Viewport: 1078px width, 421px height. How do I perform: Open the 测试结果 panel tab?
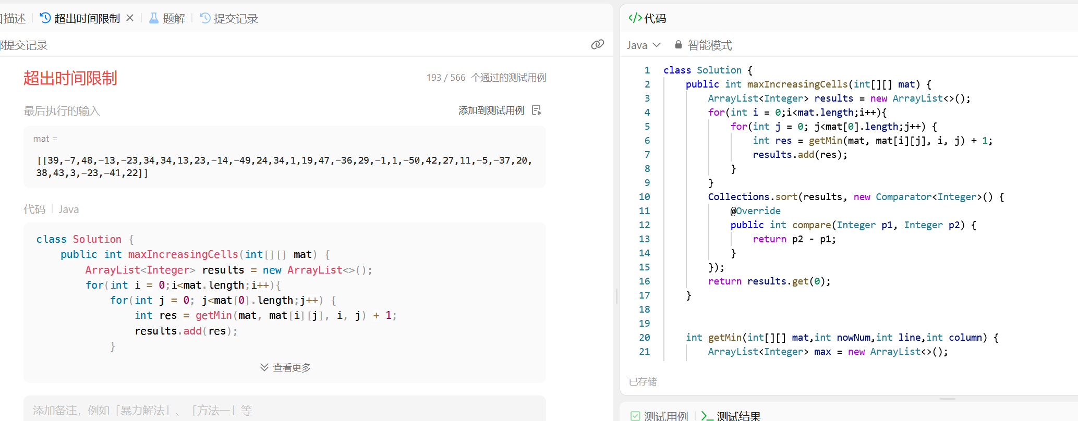pos(738,416)
